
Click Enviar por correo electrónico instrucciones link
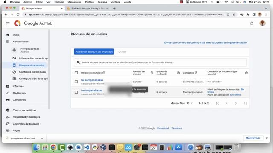206,42
